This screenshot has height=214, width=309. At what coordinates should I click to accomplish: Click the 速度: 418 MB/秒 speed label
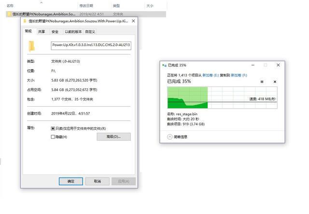click(262, 99)
